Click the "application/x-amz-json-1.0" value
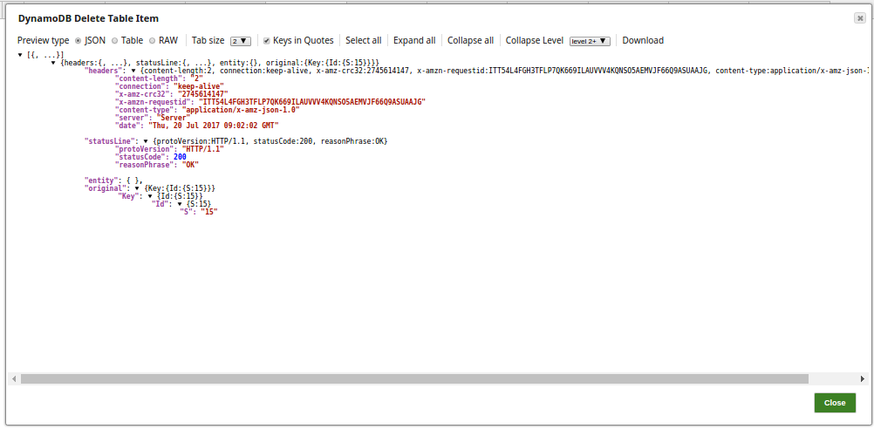This screenshot has width=874, height=429. point(241,110)
